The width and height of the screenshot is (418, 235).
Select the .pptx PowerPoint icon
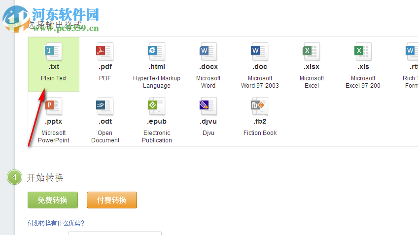point(54,106)
